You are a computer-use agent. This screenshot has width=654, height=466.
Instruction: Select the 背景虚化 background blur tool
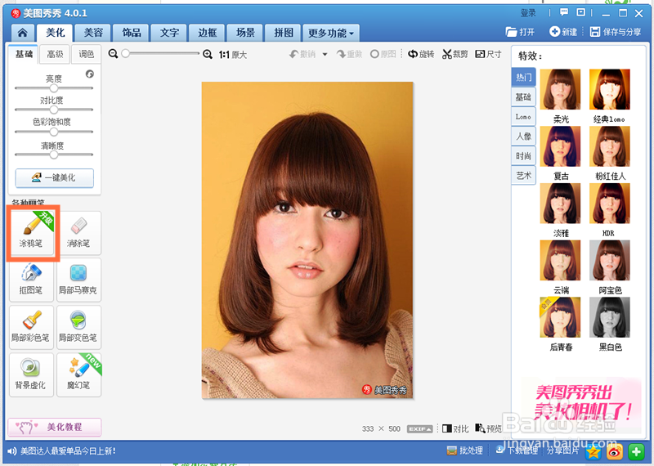(x=32, y=374)
